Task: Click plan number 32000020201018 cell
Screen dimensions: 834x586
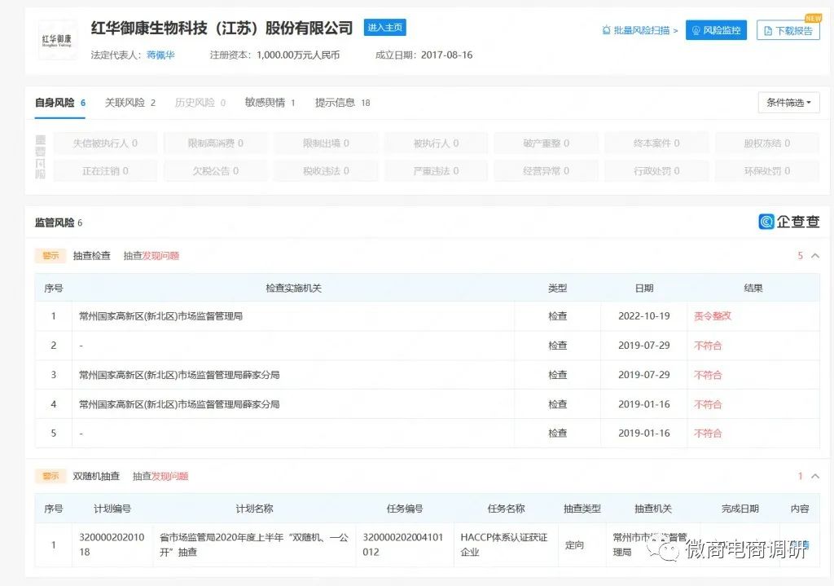Action: 112,544
